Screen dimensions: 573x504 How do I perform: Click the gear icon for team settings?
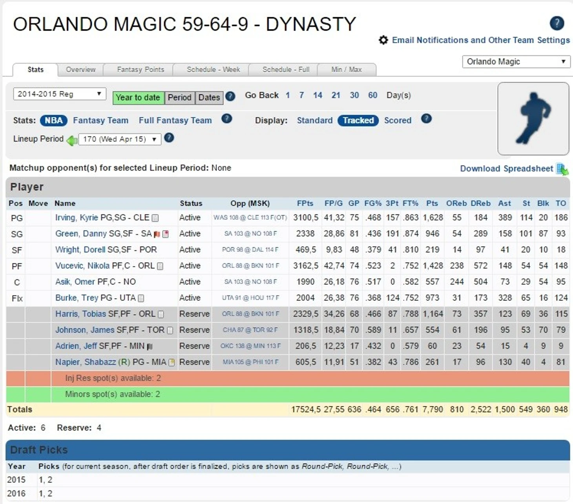pos(383,40)
